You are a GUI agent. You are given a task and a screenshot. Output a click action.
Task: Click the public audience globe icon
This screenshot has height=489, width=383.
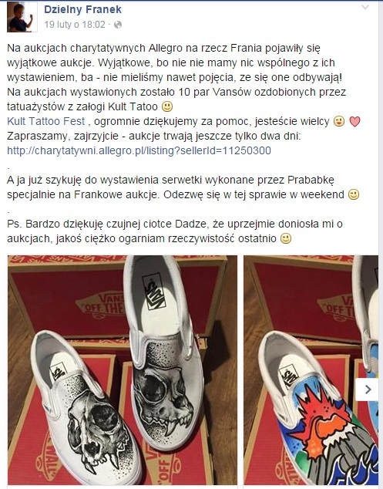click(118, 25)
